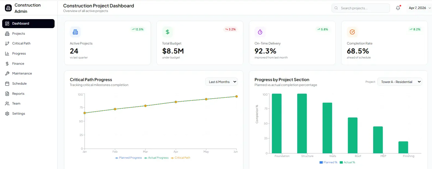The height and width of the screenshot is (169, 432).
Task: Click the 5.8% upward trend badge
Action: (x=323, y=29)
